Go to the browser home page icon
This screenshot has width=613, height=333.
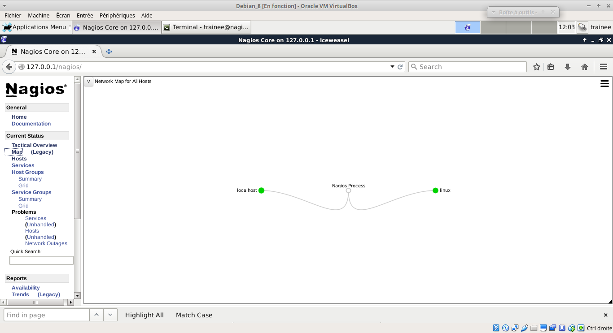(x=585, y=67)
